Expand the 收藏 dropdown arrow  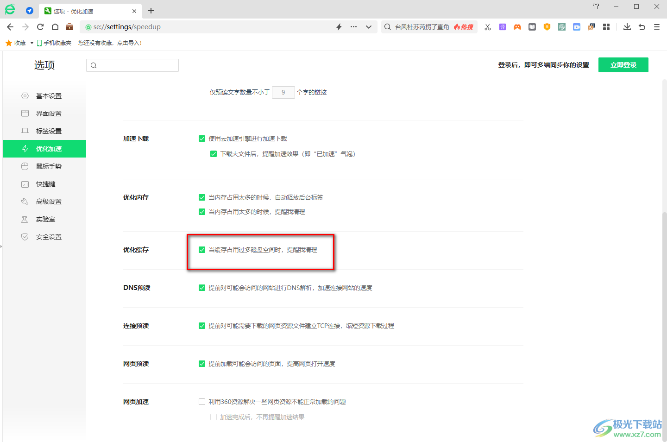[31, 43]
